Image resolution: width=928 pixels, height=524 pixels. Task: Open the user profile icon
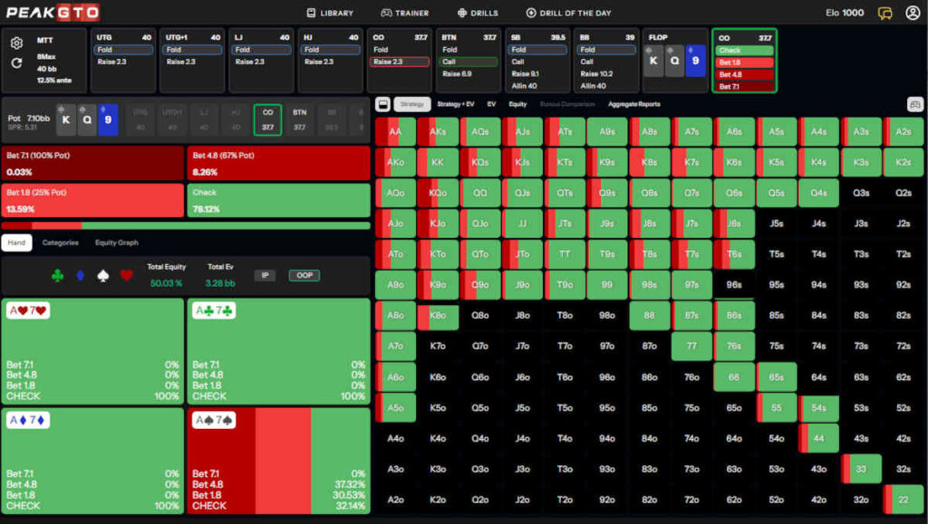point(913,13)
